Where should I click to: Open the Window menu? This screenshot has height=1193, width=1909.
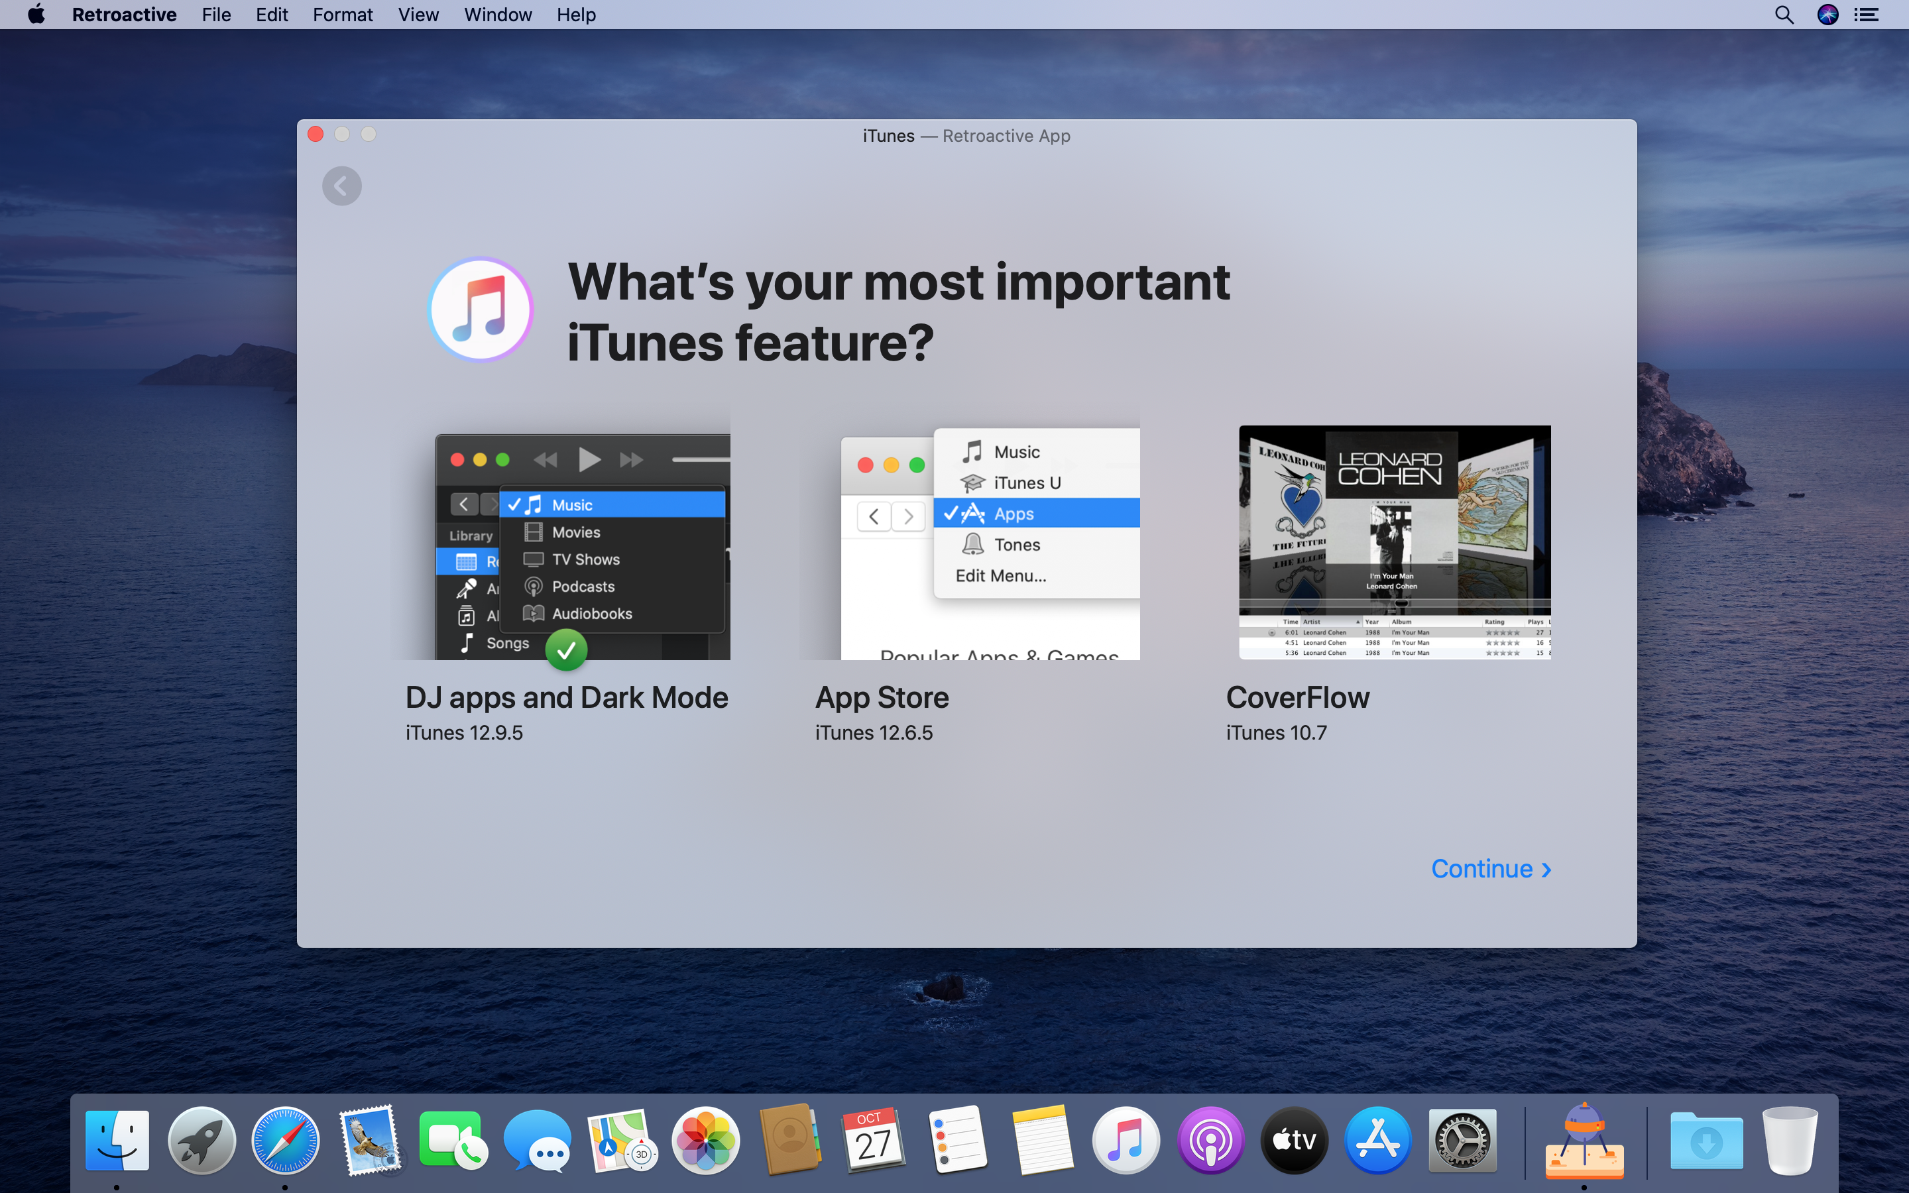pyautogui.click(x=498, y=15)
